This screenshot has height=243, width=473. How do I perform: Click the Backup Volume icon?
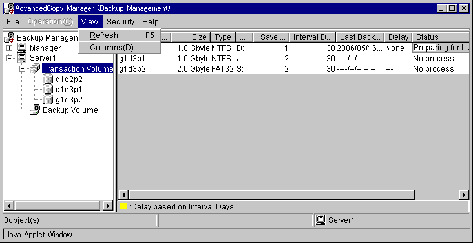coord(35,110)
